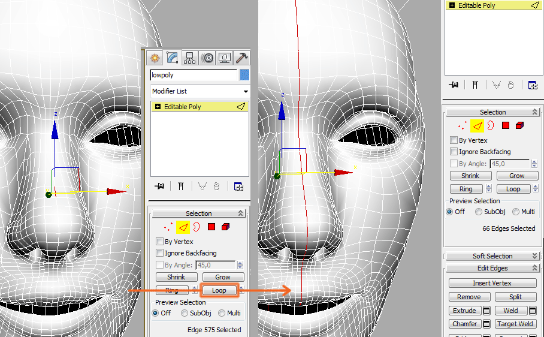This screenshot has height=337, width=544.
Task: Click the Remove button
Action: (x=469, y=297)
